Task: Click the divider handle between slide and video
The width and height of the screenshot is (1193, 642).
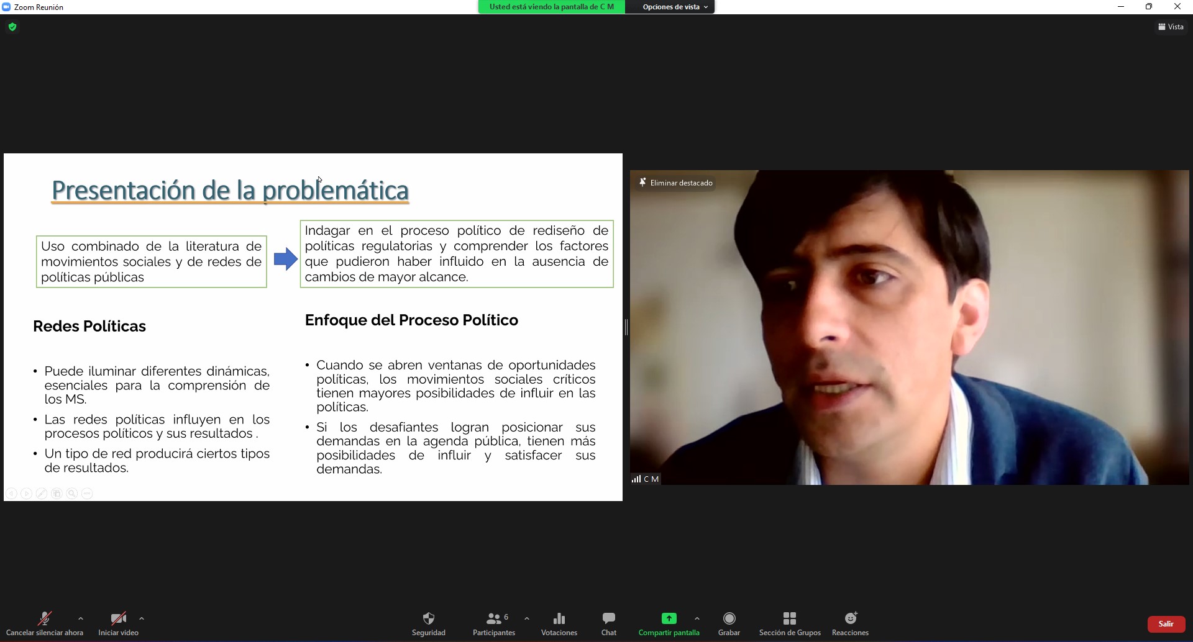Action: [626, 327]
